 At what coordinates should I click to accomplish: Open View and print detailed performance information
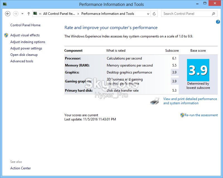[190, 101]
